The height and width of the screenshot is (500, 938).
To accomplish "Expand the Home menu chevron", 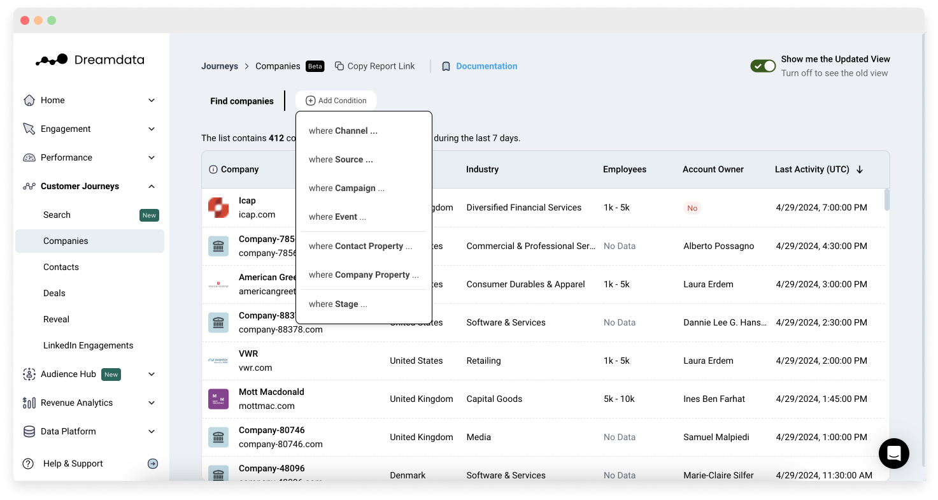I will pyautogui.click(x=152, y=100).
